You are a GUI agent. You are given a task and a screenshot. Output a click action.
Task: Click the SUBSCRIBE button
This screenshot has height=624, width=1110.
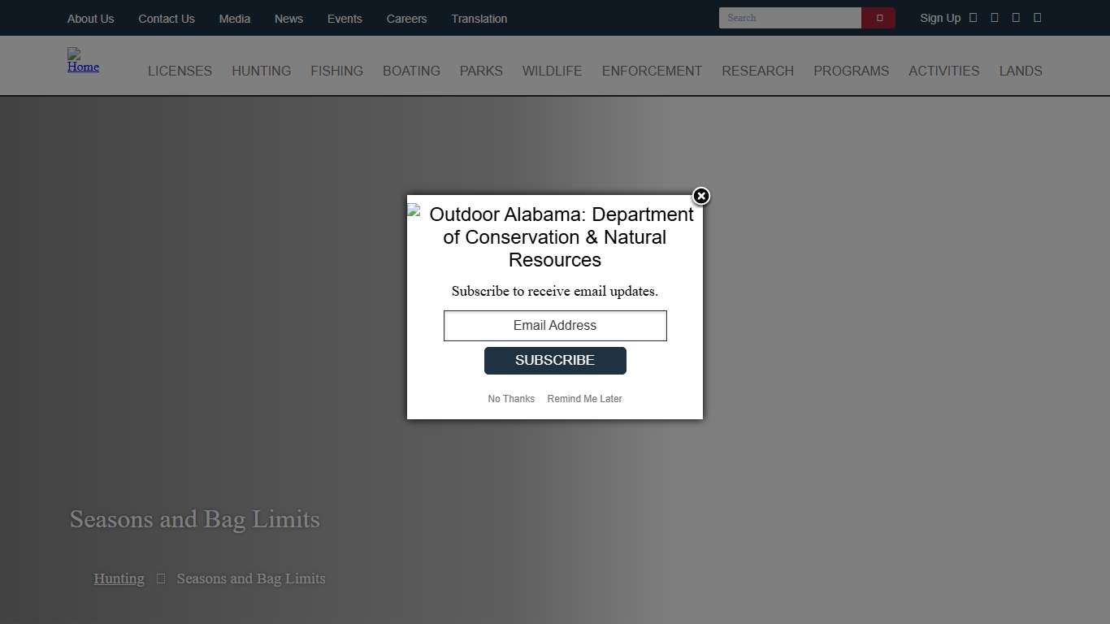coord(555,360)
